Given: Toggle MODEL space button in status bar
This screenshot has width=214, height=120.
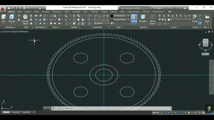Looking at the screenshot, I should coord(156,113).
